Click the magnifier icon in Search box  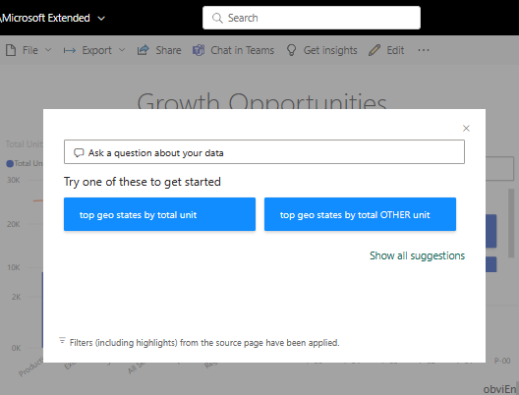pos(217,18)
